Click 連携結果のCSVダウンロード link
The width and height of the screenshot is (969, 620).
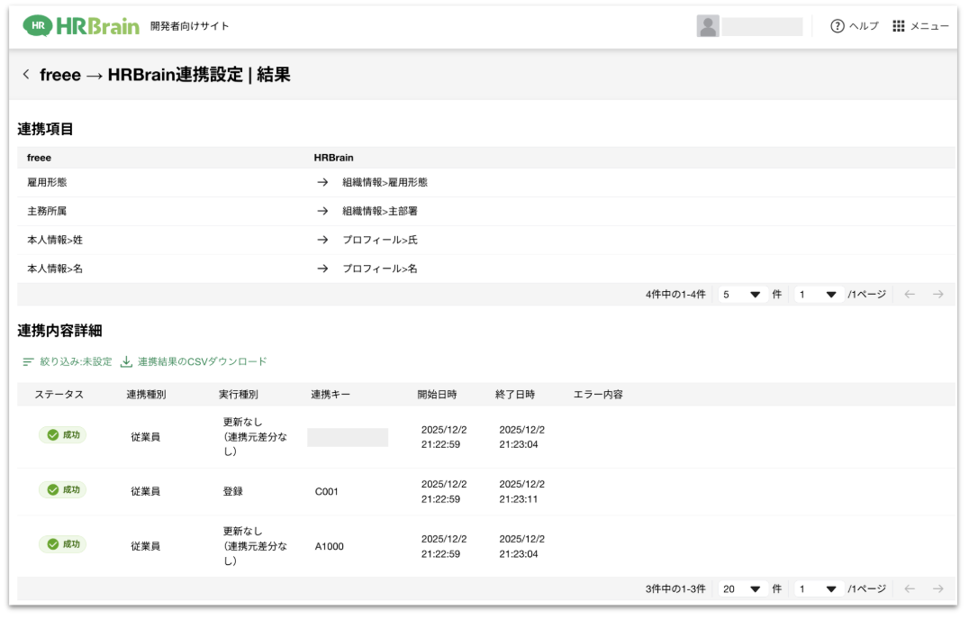202,361
